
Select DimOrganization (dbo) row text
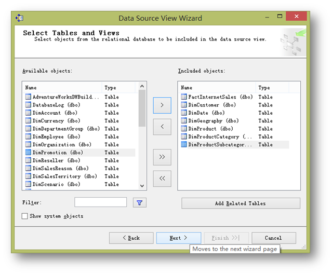pos(62,145)
